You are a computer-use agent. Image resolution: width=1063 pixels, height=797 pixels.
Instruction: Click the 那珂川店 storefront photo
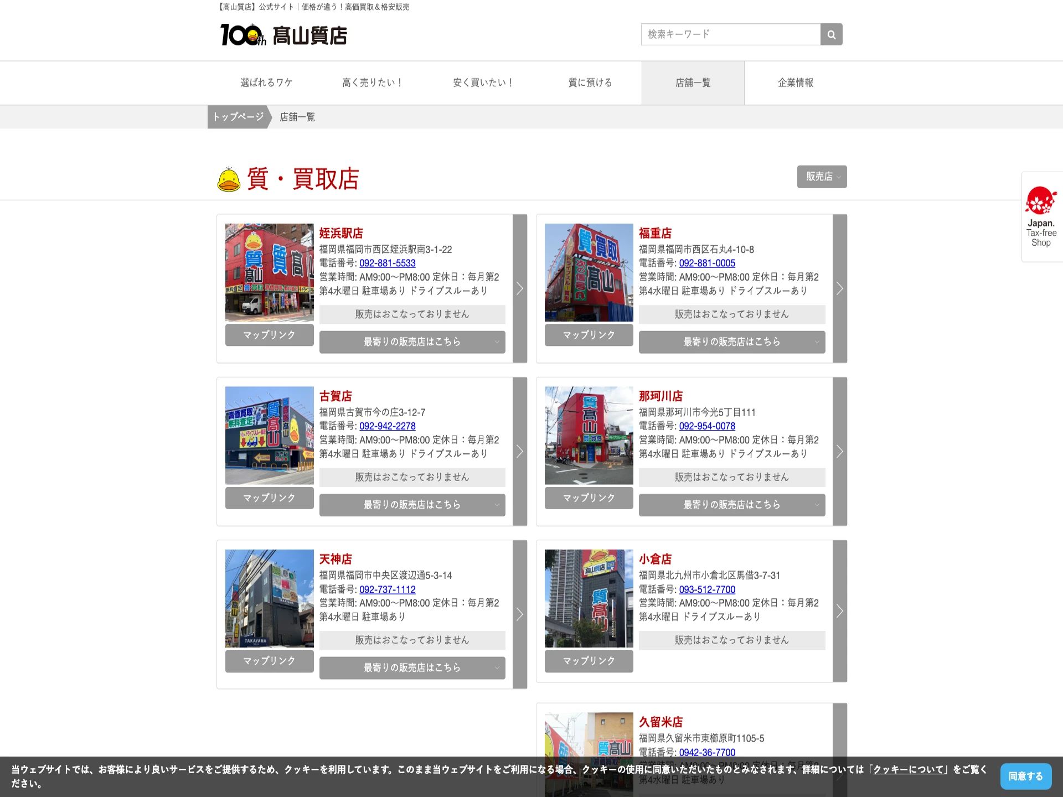(589, 436)
